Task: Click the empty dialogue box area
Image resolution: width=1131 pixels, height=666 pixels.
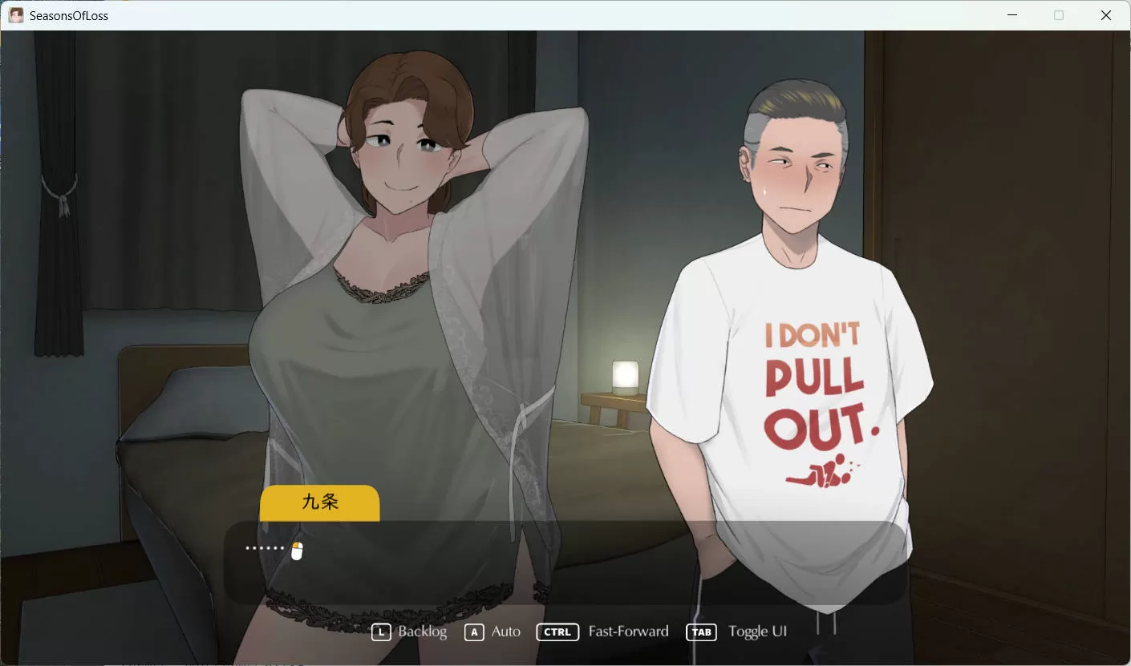Action: click(x=561, y=573)
